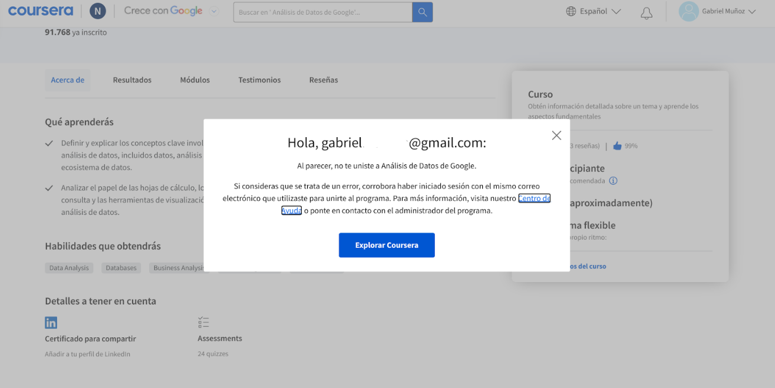Click the LinkedIn certificate icon
Screen dimensions: 775x388
coord(51,323)
